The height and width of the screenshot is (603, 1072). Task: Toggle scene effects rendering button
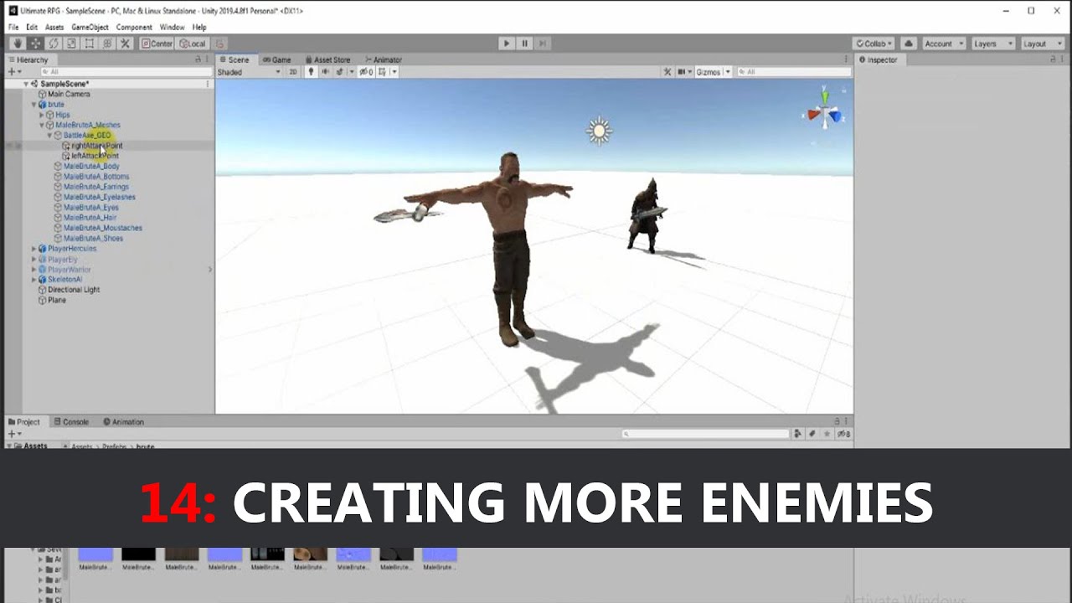click(342, 72)
